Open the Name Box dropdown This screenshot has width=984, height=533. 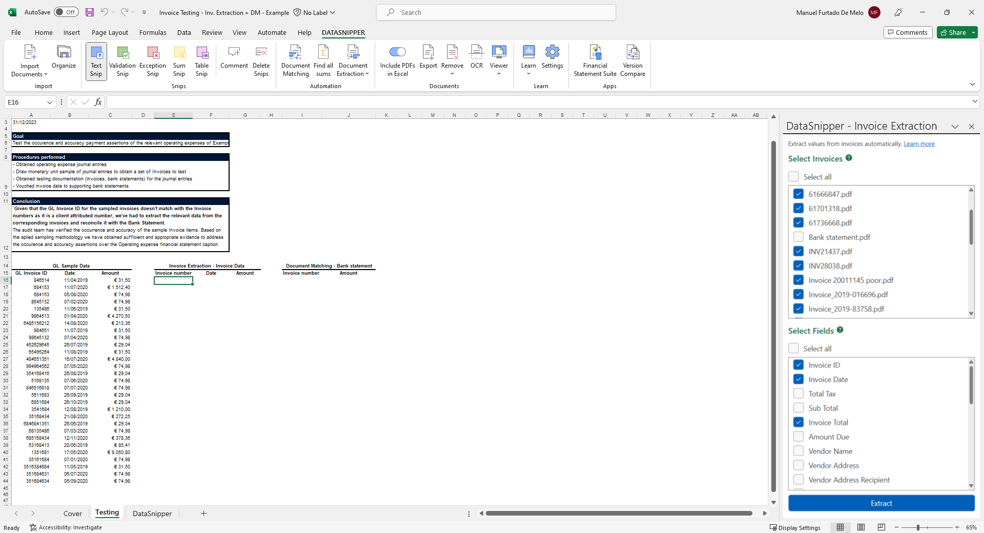pos(49,102)
